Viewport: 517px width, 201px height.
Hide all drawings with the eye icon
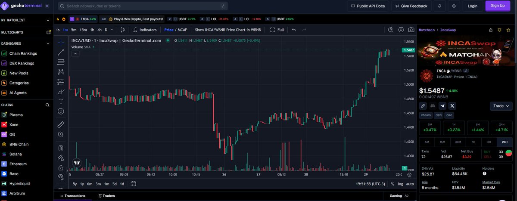coord(61,177)
